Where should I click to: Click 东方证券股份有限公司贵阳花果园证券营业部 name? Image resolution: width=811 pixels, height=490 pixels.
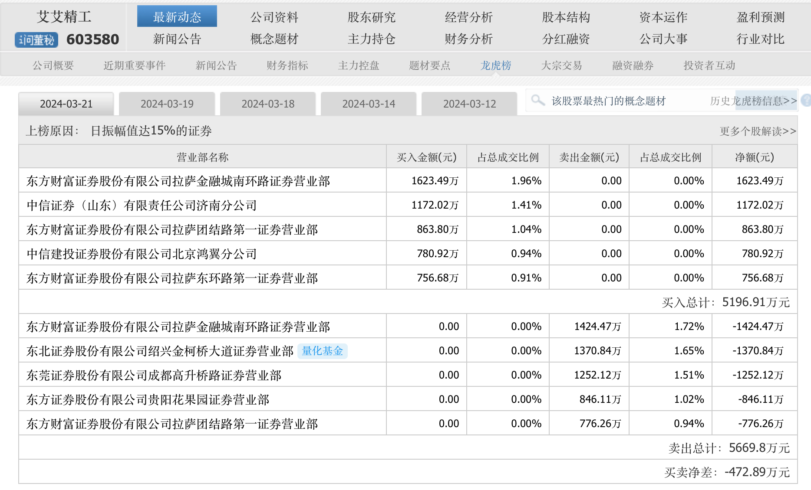click(148, 399)
